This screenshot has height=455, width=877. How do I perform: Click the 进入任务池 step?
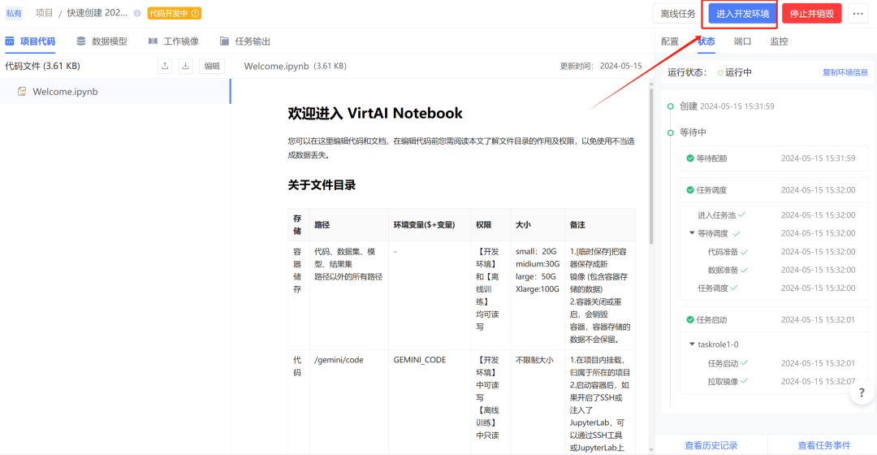[x=716, y=215]
